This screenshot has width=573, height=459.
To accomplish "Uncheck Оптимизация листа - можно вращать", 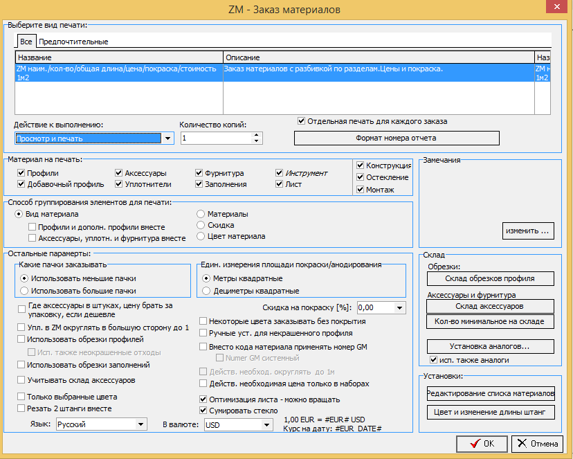I will (203, 399).
